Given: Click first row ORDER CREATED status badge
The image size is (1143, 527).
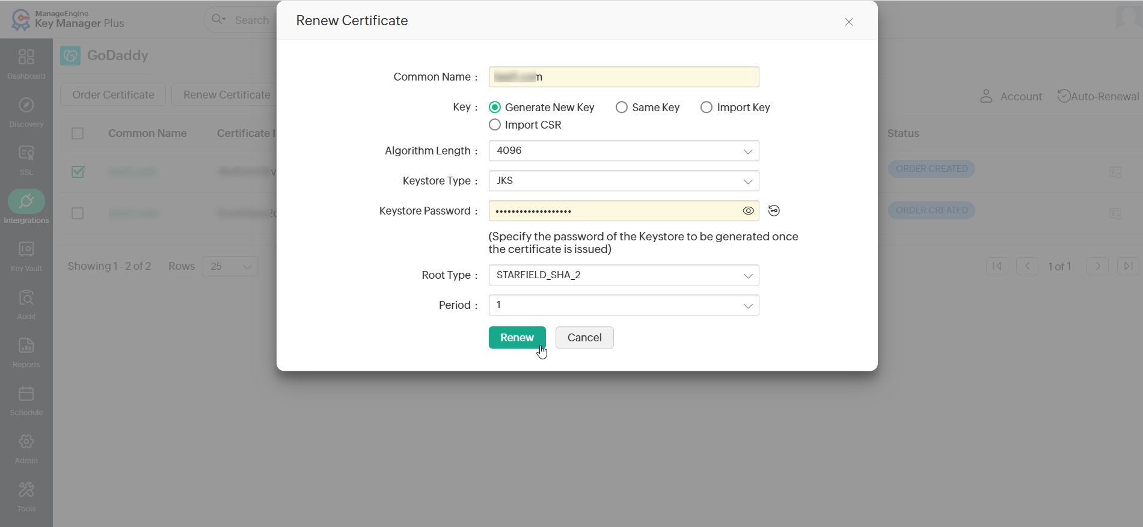Looking at the screenshot, I should (931, 169).
